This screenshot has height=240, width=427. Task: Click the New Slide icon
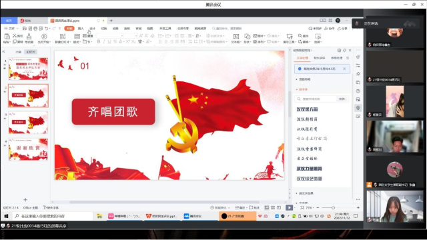63,37
